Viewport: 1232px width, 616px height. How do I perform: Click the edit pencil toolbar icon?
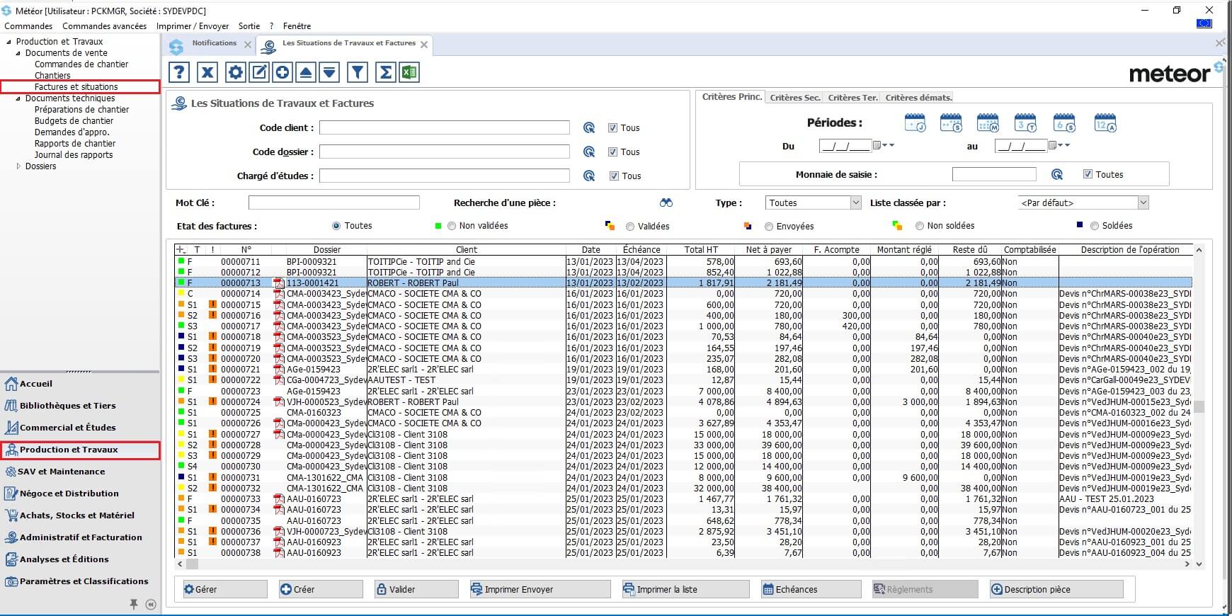tap(259, 72)
